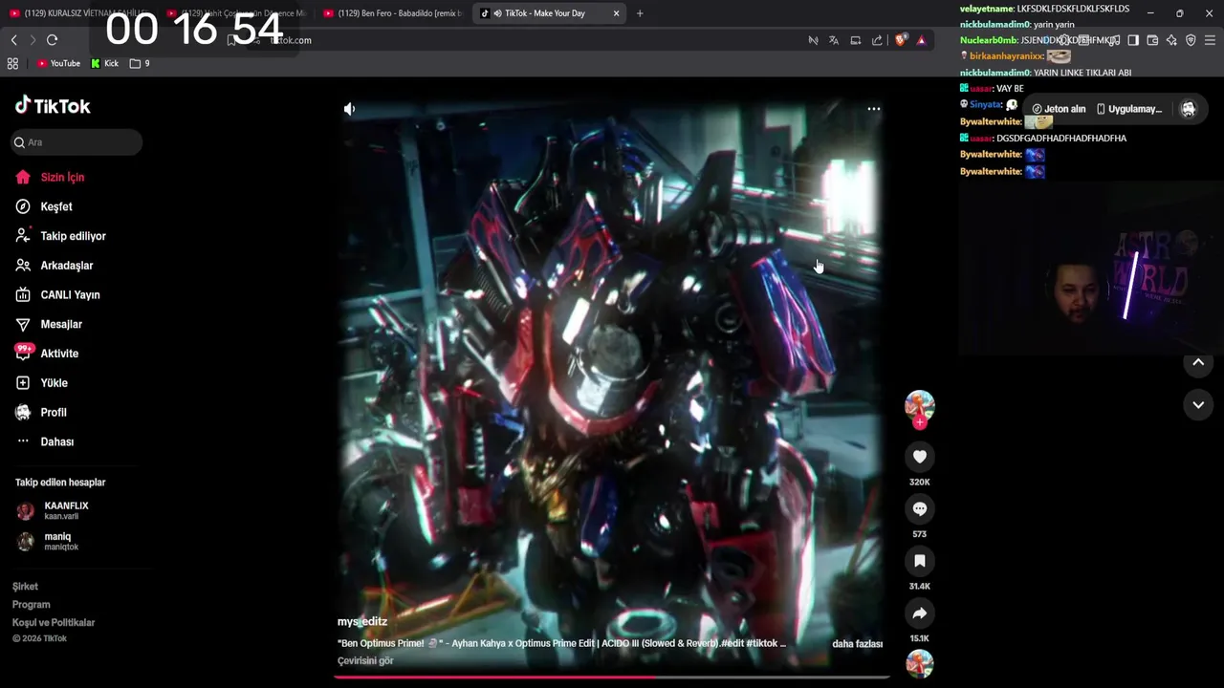
Task: Open browser hamburger menu
Action: [1210, 40]
